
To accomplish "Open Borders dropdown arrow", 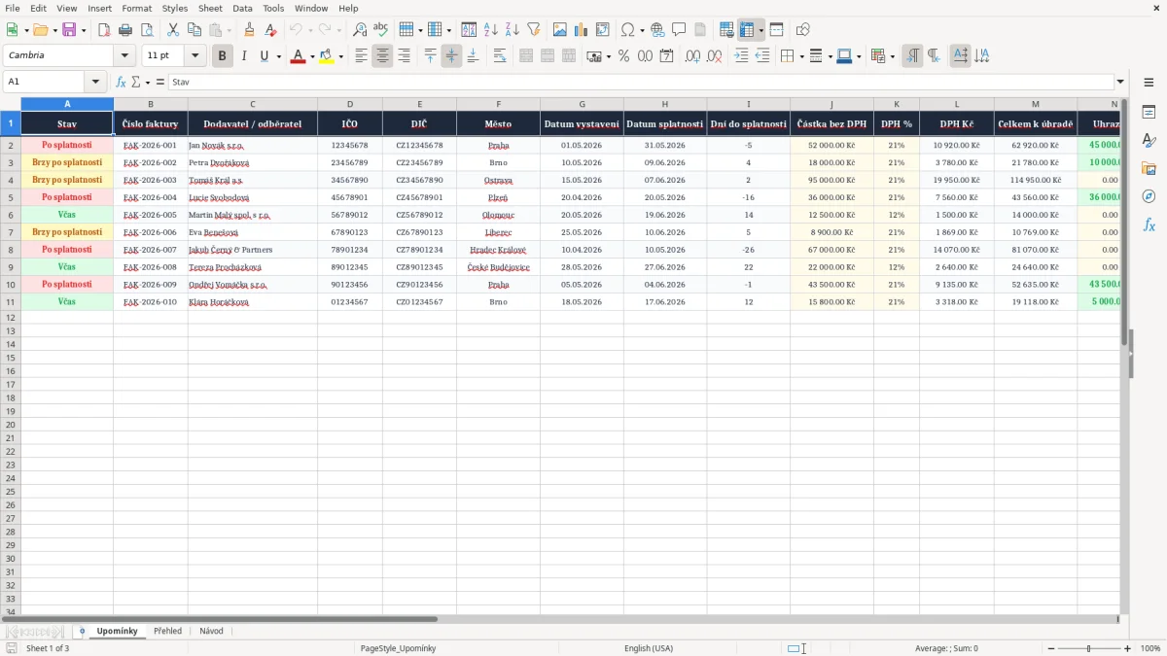I will [x=801, y=56].
